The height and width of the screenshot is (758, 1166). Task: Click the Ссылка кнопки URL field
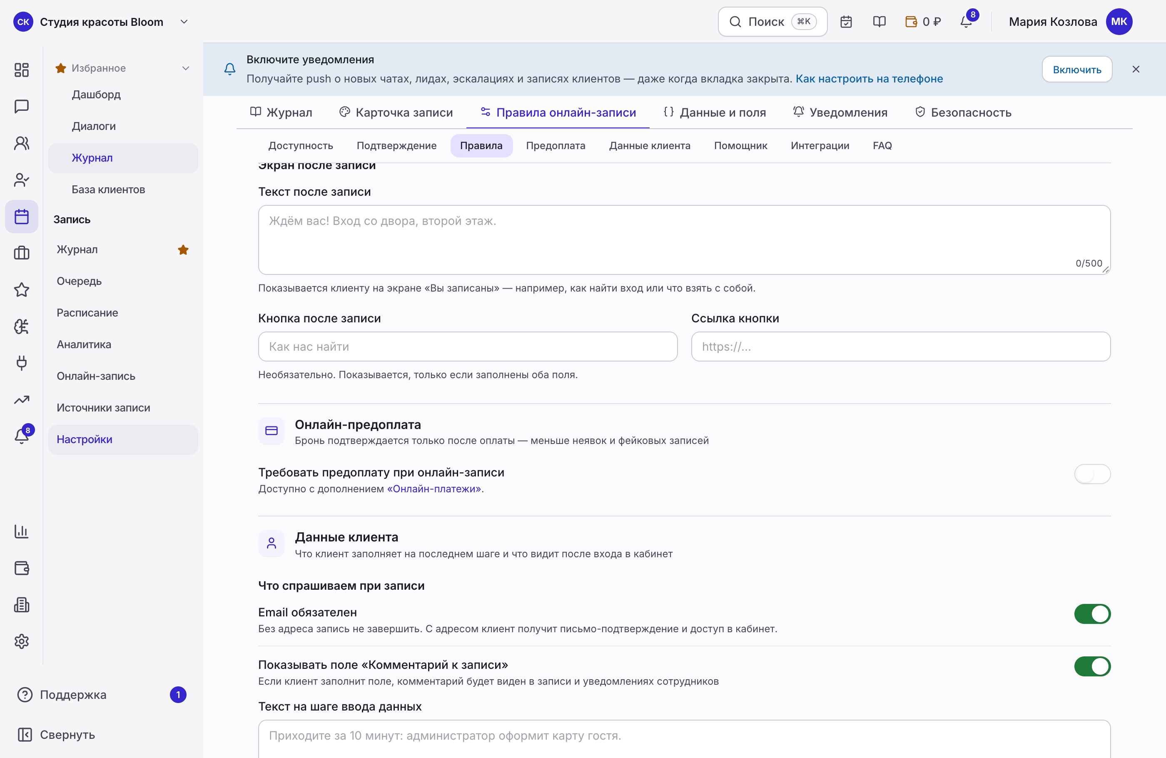click(900, 347)
